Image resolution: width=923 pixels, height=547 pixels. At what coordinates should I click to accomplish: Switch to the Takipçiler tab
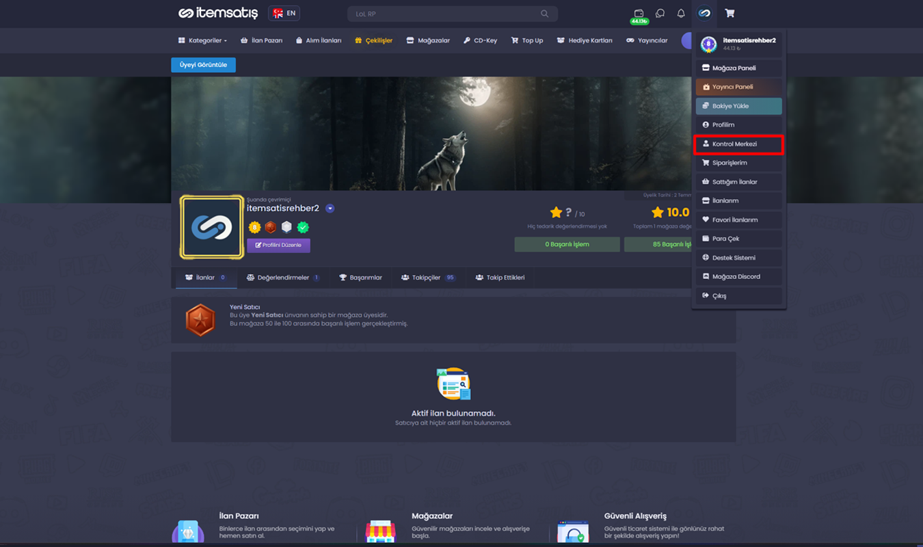(x=428, y=278)
